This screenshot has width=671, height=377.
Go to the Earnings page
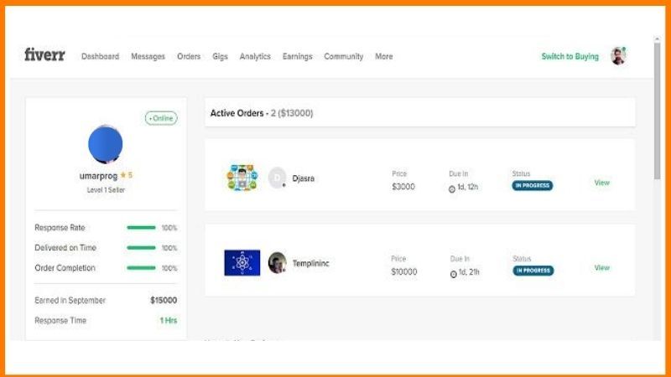(x=298, y=56)
